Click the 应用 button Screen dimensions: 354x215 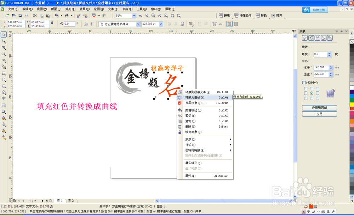[319, 114]
